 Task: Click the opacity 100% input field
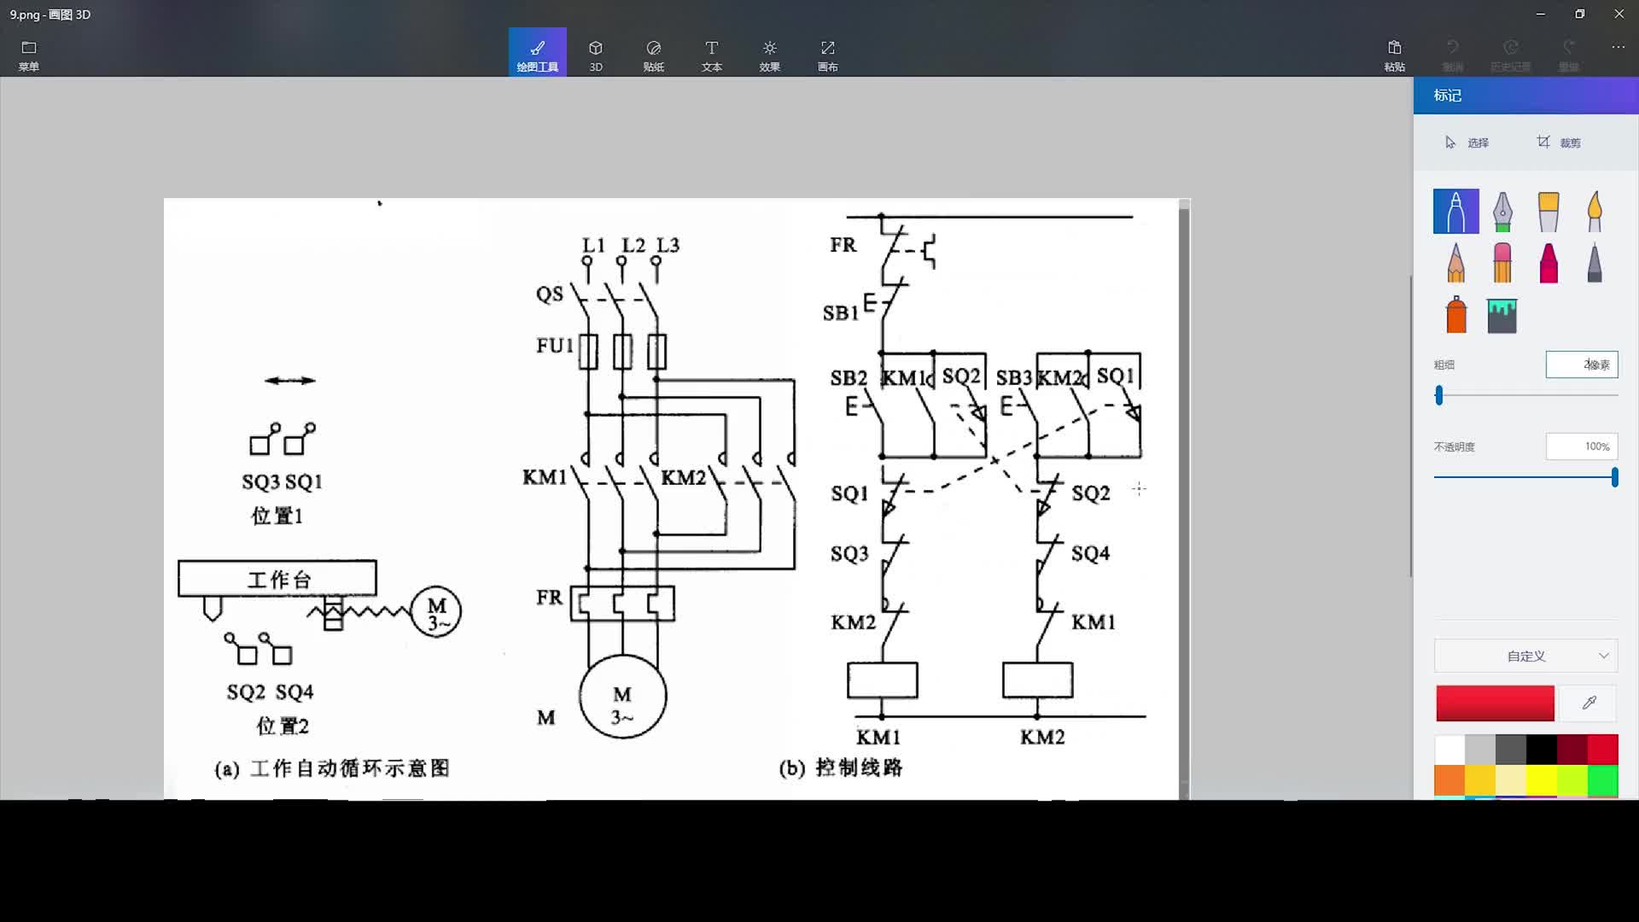[1582, 446]
